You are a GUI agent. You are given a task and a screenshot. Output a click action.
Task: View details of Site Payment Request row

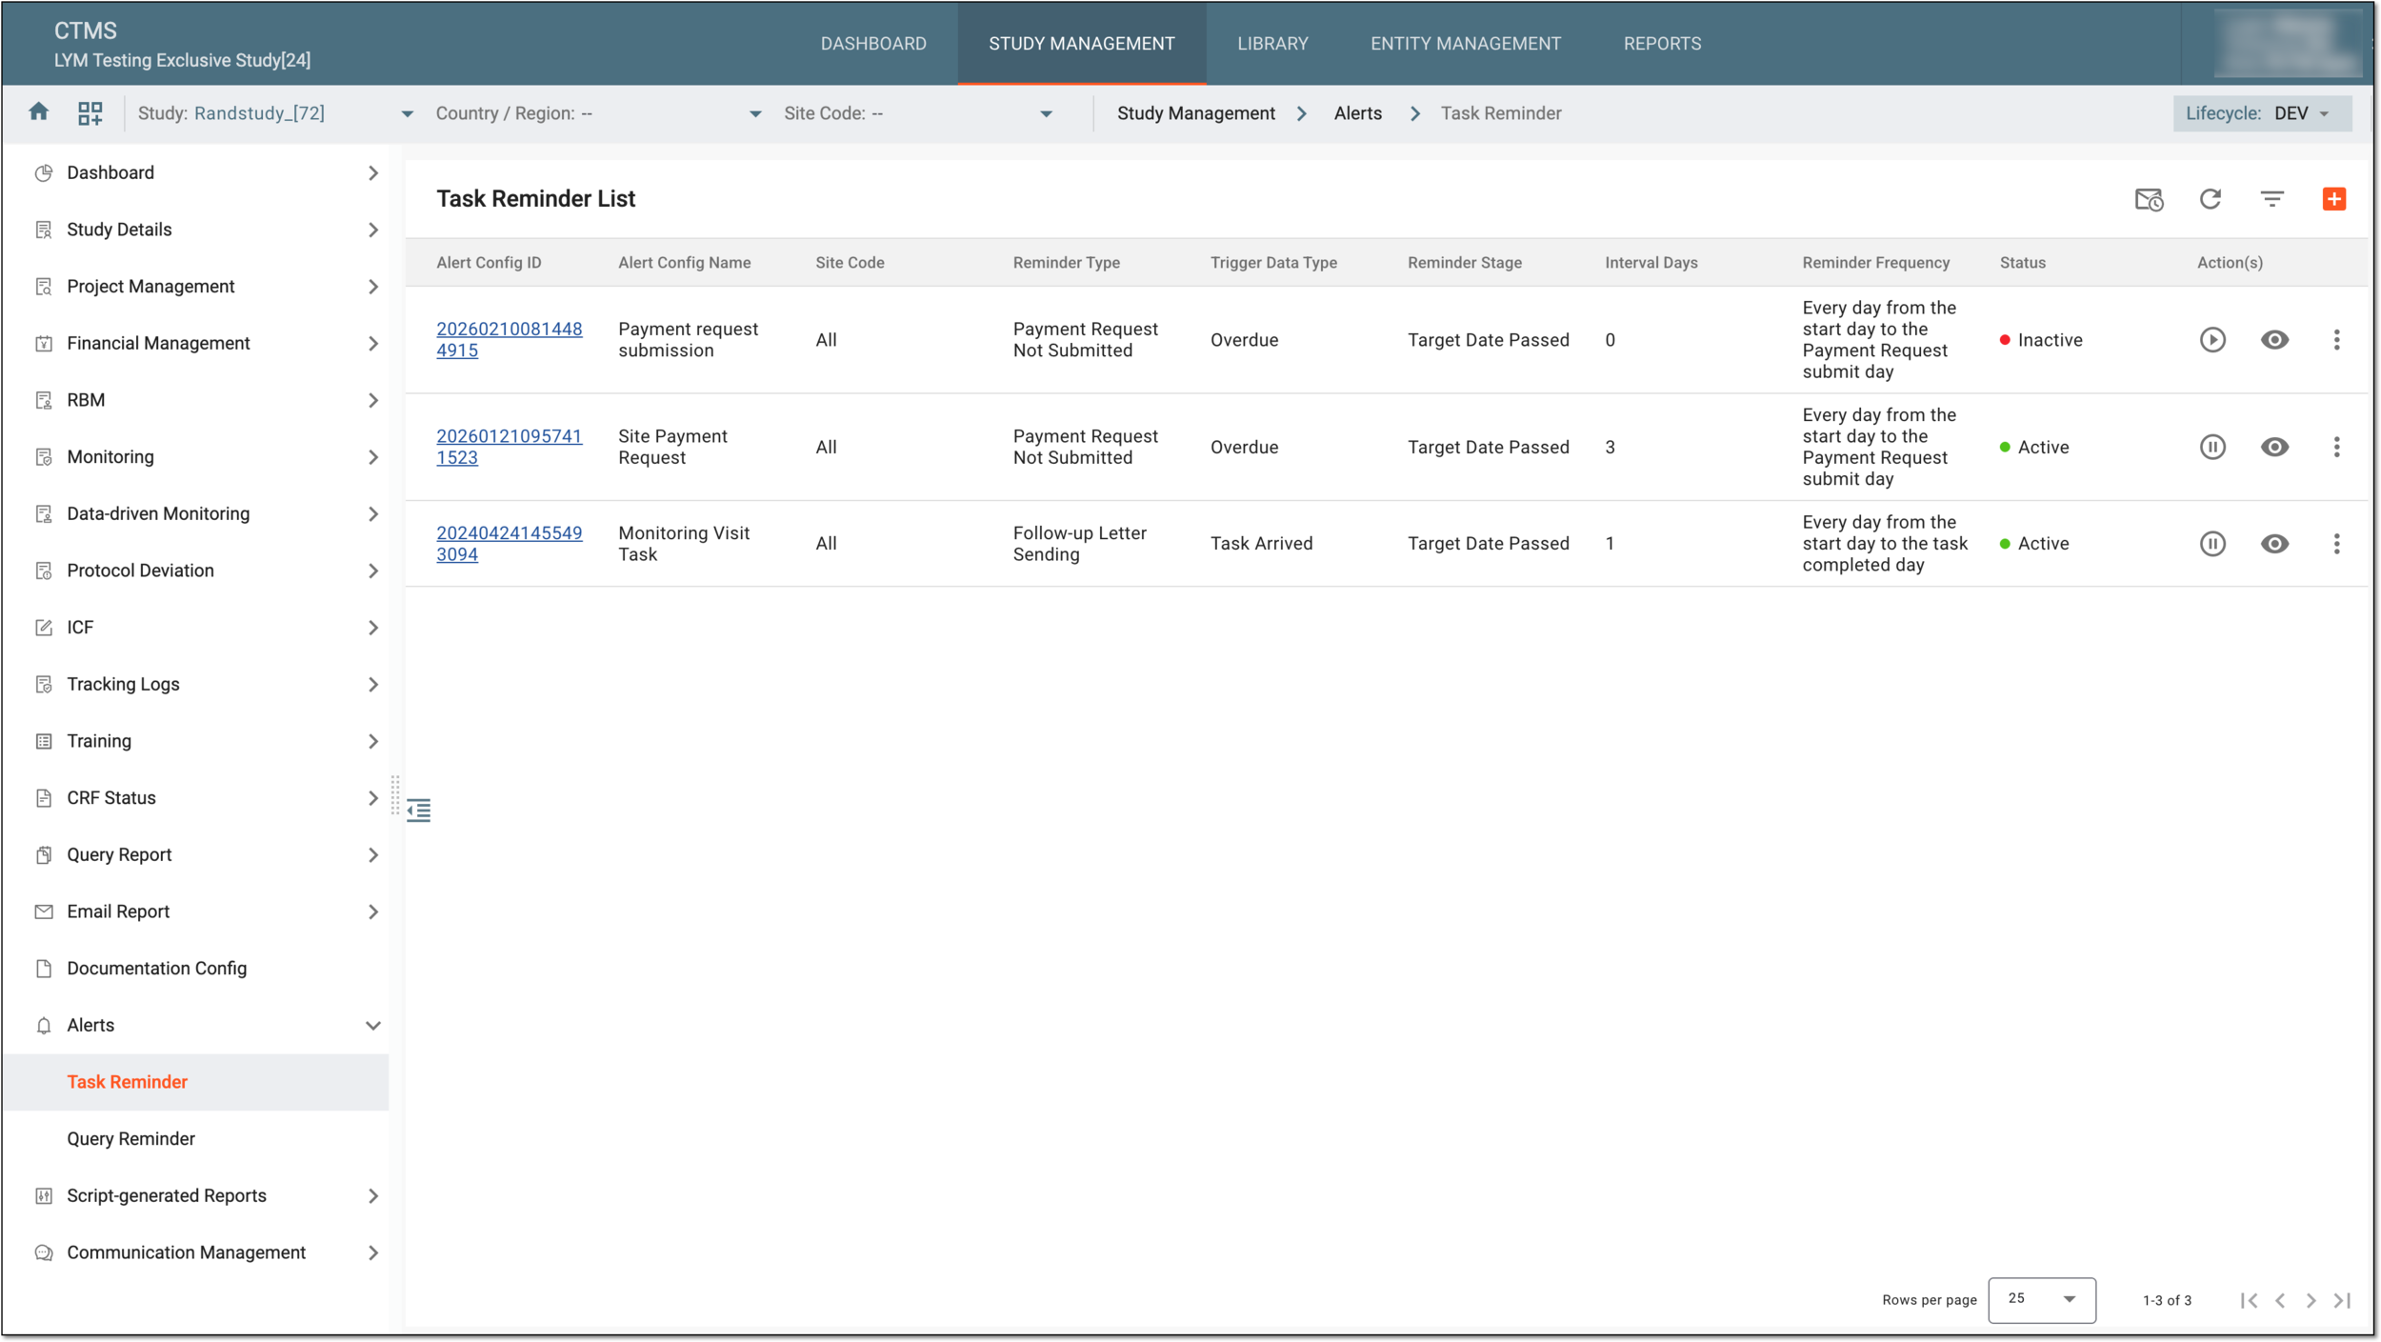2274,447
